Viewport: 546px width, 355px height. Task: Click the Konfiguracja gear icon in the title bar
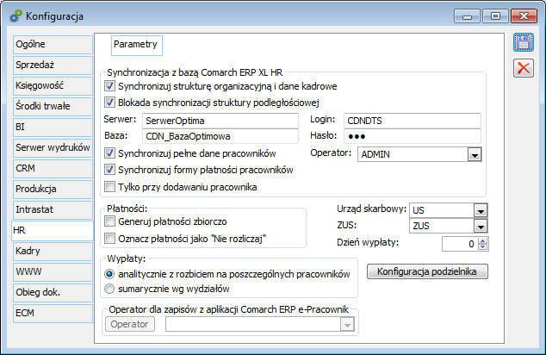[16, 16]
